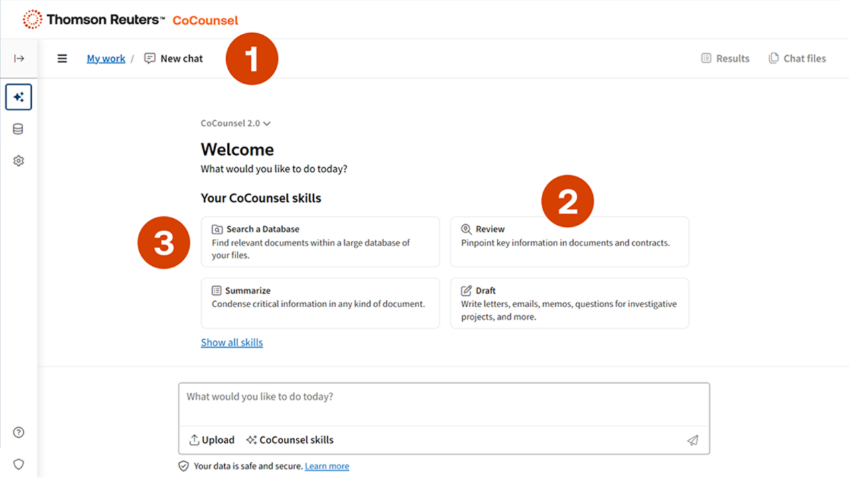
Task: Click the New chat bubble icon
Action: pos(150,58)
